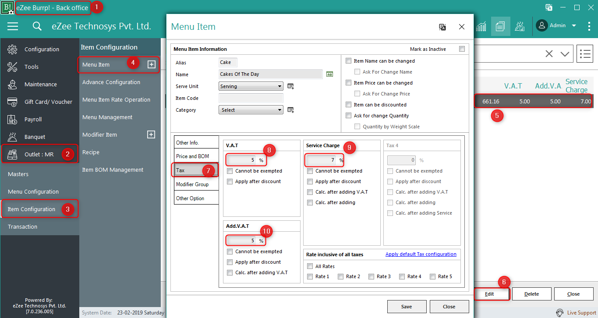Image resolution: width=598 pixels, height=318 pixels.
Task: Enable Ask for change Quantity
Action: tap(348, 116)
